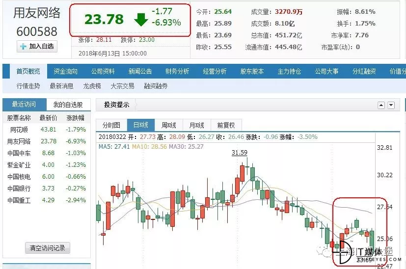Screen dimensions: 406x269
Task: Click the MA30: 25.27 indicator label
Action: (186, 147)
